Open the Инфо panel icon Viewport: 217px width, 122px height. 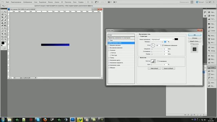(x=211, y=16)
